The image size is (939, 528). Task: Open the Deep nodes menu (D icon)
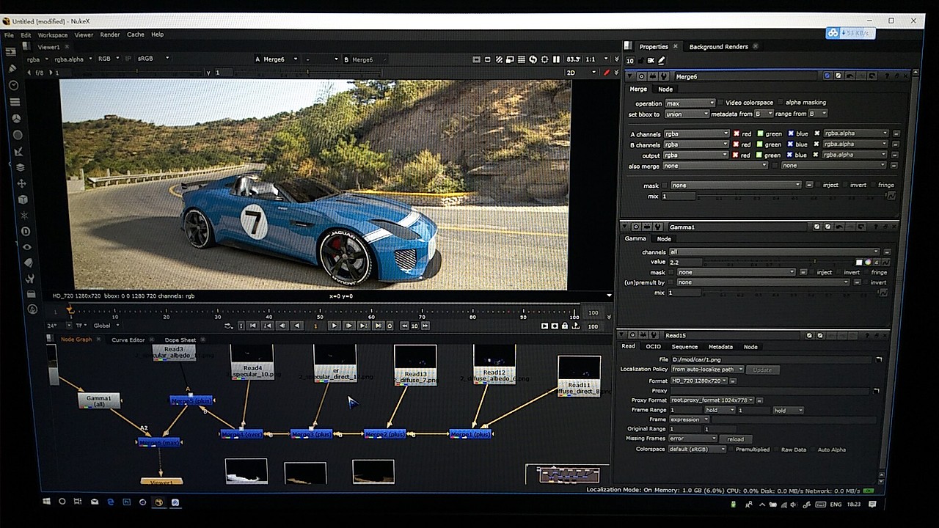tap(26, 231)
